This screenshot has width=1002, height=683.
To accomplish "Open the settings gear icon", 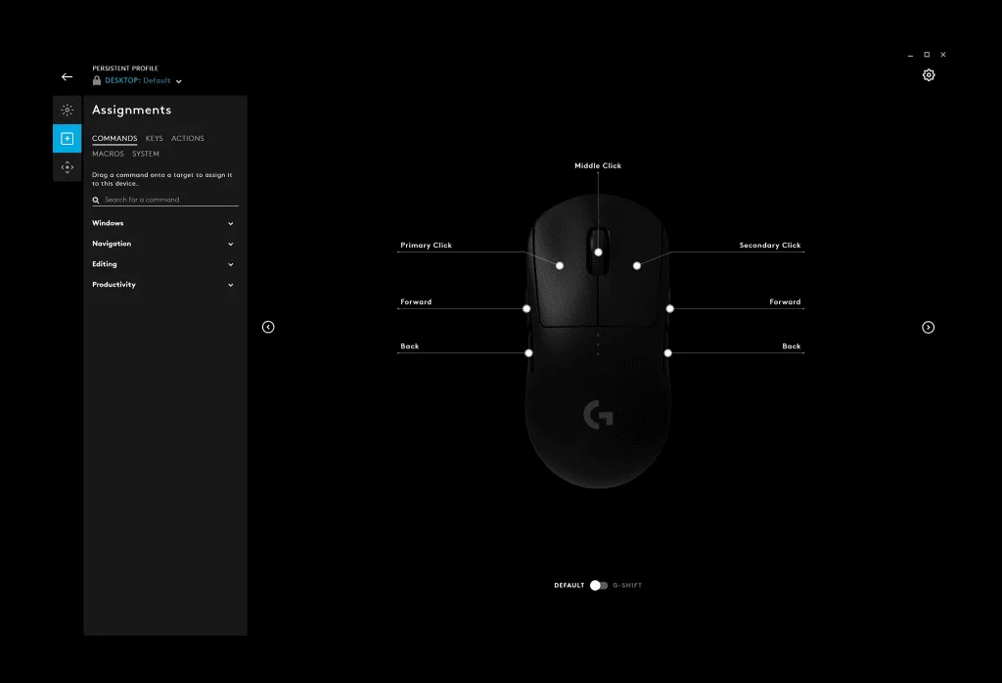I will 929,75.
